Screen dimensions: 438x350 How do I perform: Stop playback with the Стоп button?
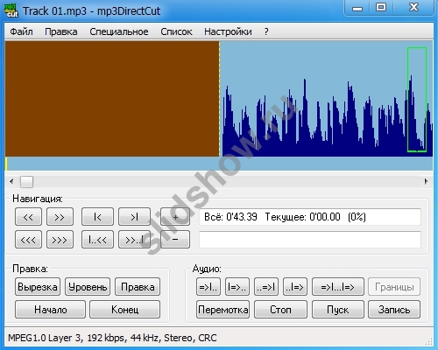tap(280, 310)
